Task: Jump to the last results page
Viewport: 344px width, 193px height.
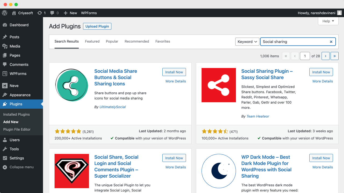Action: pos(335,56)
